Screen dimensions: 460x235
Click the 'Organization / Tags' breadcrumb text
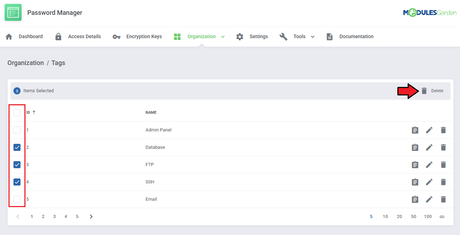(x=36, y=63)
